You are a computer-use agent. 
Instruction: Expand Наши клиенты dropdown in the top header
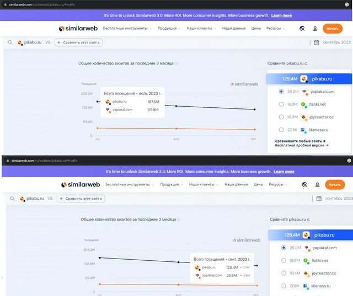tap(201, 28)
